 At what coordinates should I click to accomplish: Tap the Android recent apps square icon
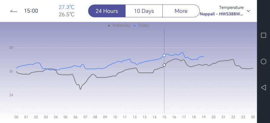[x=264, y=35]
